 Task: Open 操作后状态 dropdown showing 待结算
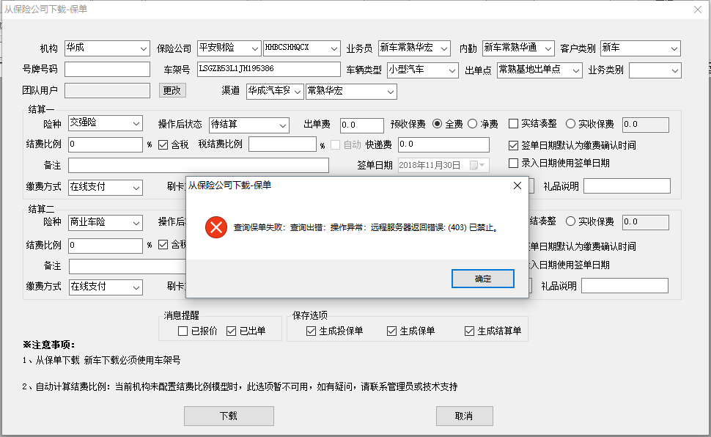coord(249,125)
